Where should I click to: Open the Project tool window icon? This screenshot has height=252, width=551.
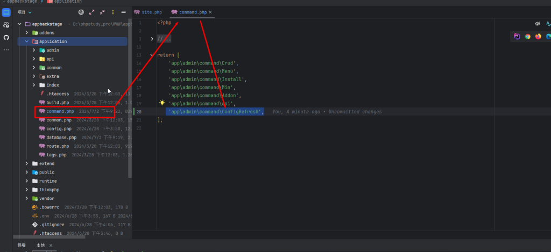(6, 12)
